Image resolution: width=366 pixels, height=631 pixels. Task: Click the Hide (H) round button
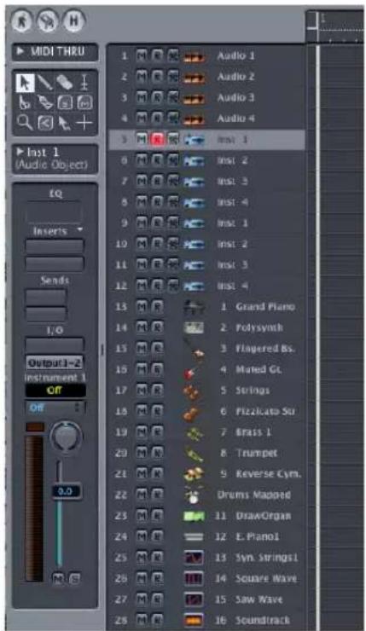point(73,21)
